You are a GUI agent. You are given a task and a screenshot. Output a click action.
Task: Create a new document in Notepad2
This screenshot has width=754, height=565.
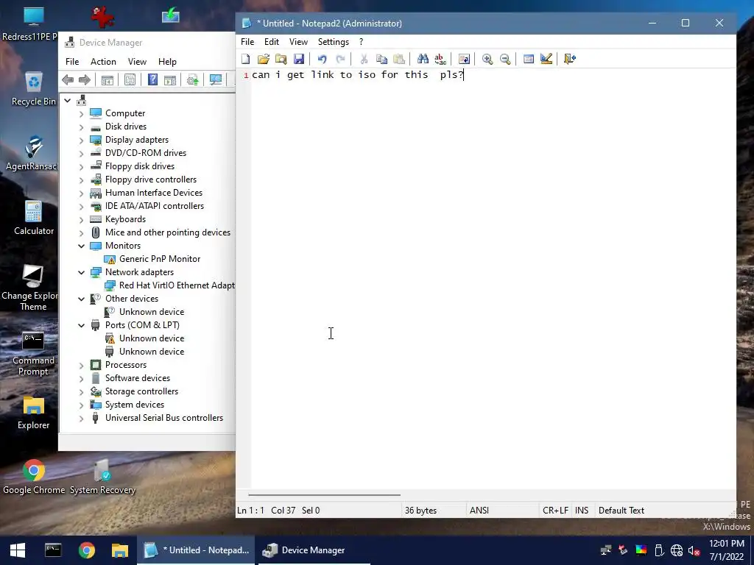pos(246,59)
